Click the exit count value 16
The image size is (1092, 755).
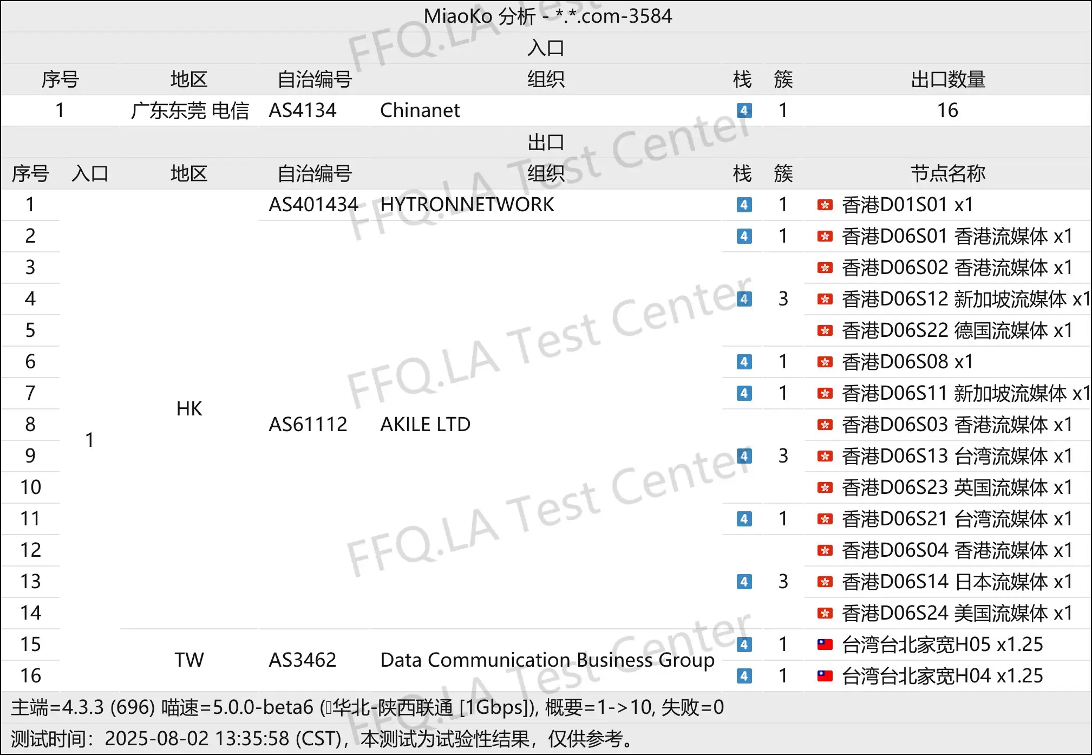coord(947,110)
